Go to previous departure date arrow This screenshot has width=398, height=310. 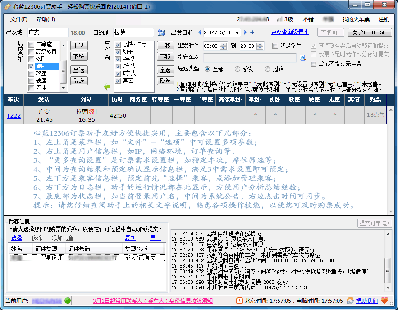coord(200,32)
